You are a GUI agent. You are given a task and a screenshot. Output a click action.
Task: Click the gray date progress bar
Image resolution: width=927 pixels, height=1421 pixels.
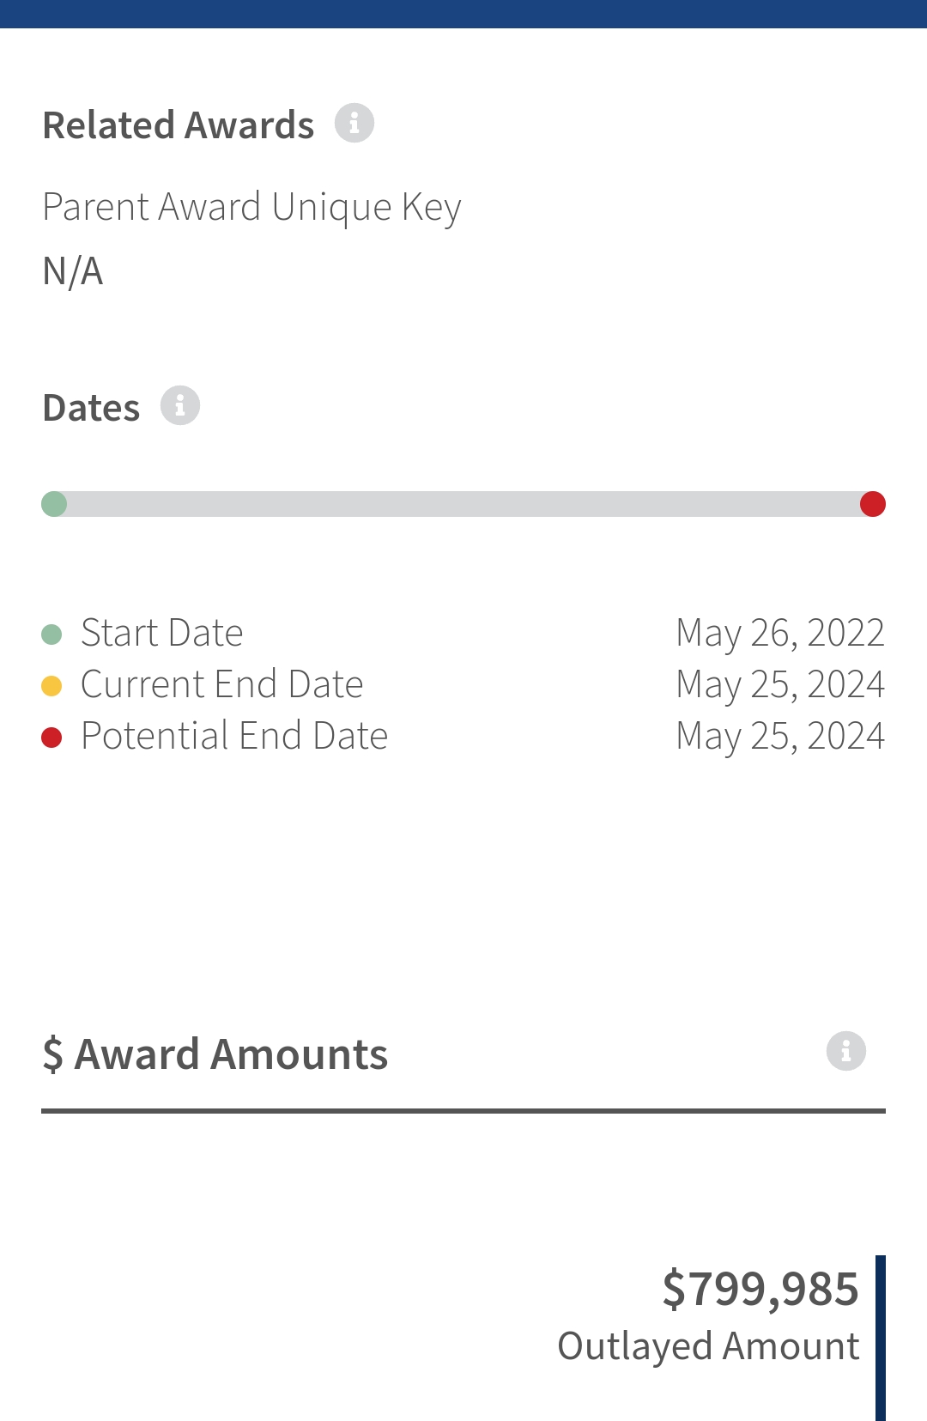click(463, 504)
